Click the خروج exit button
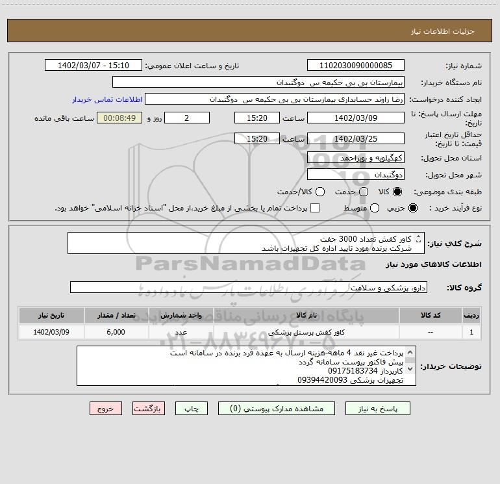The height and width of the screenshot is (484, 500). 106,409
